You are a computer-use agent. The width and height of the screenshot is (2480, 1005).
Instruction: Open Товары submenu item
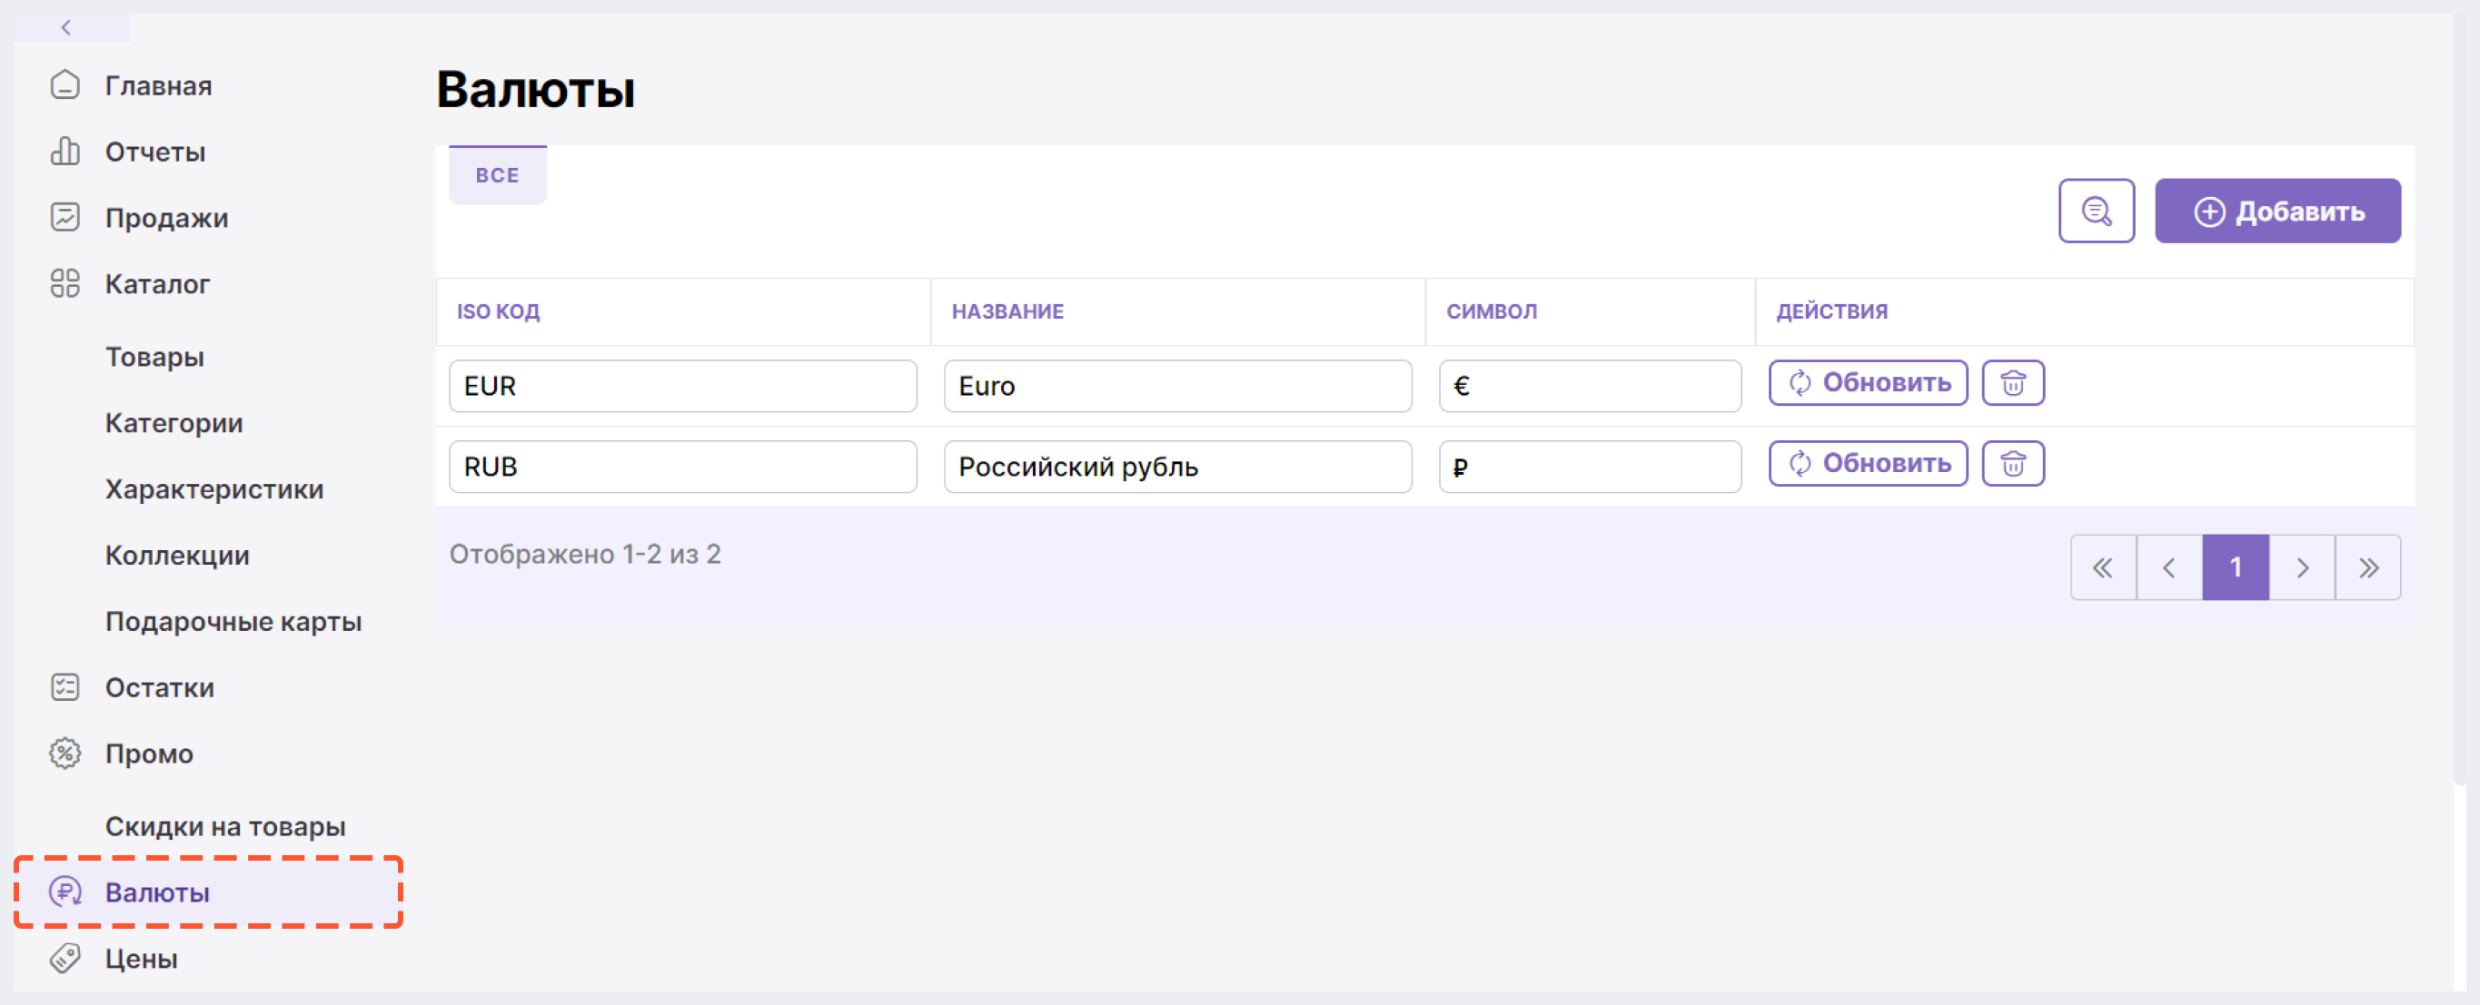(x=154, y=357)
